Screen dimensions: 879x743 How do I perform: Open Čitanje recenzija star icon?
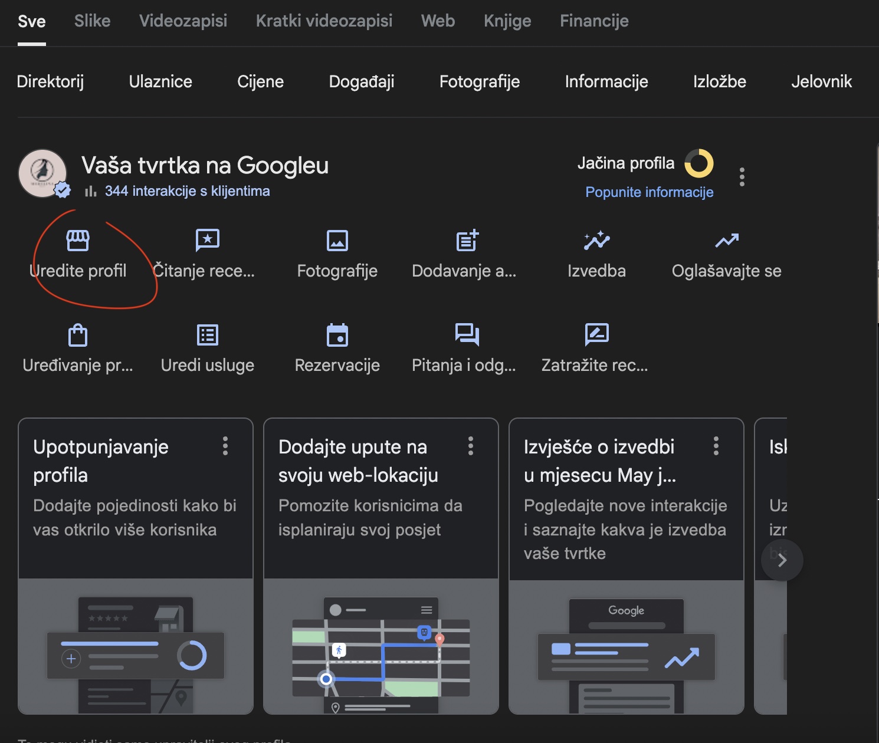click(207, 241)
